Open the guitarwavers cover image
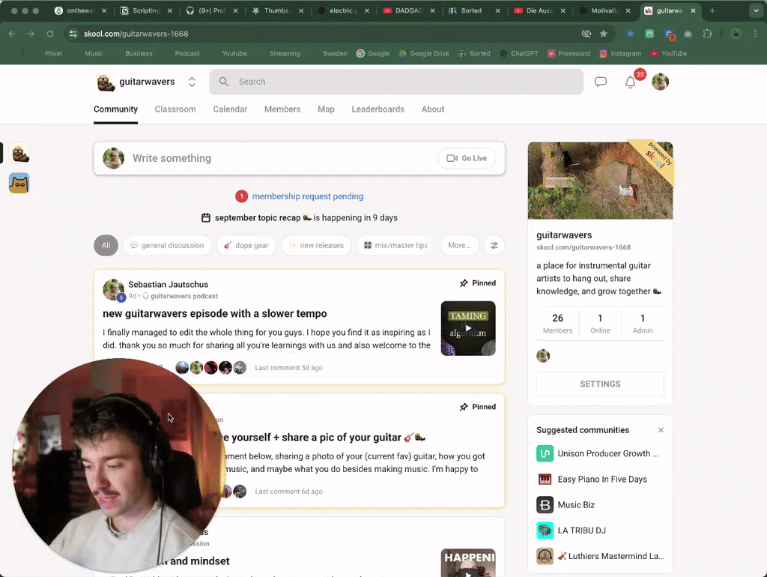Viewport: 767px width, 577px height. [x=600, y=181]
